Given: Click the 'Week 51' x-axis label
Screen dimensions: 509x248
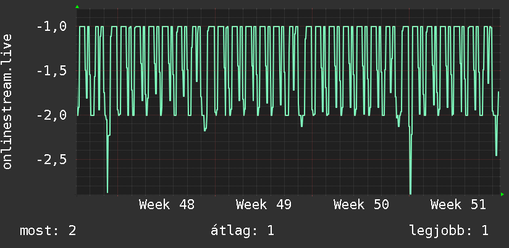Looking at the screenshot, I should pos(458,205).
